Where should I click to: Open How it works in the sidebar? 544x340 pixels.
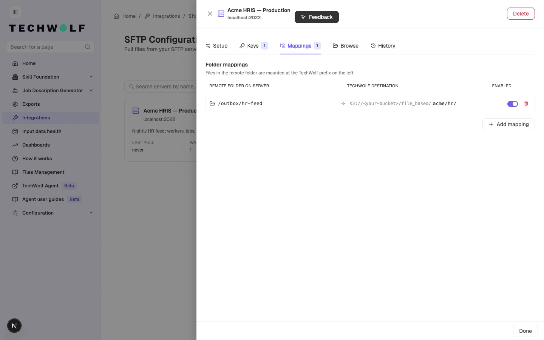(x=50, y=159)
